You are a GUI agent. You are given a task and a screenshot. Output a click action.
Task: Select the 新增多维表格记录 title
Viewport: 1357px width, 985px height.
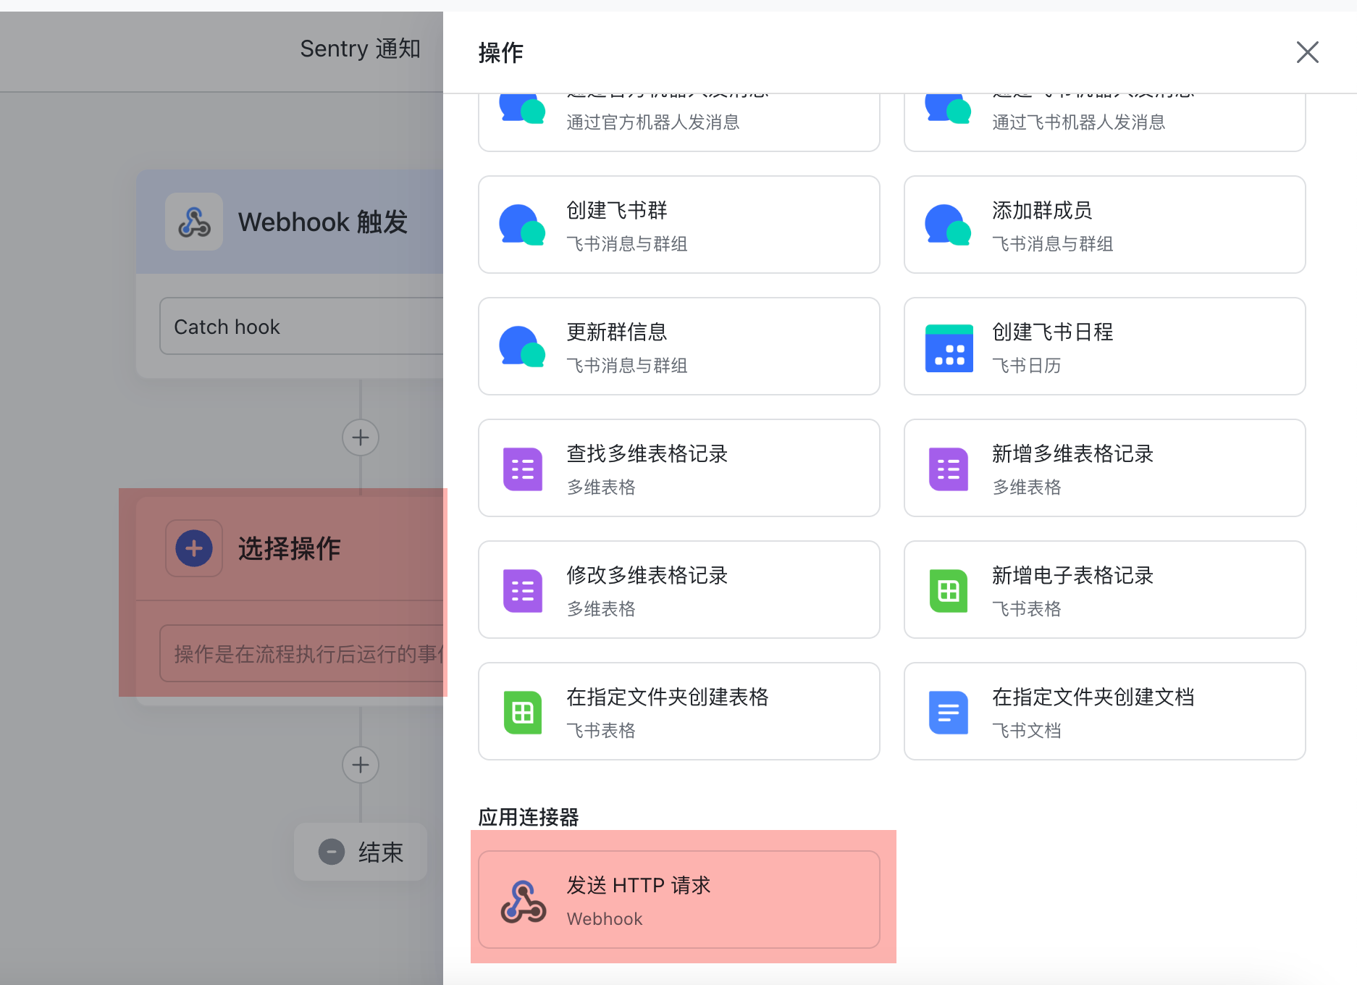(x=1073, y=453)
